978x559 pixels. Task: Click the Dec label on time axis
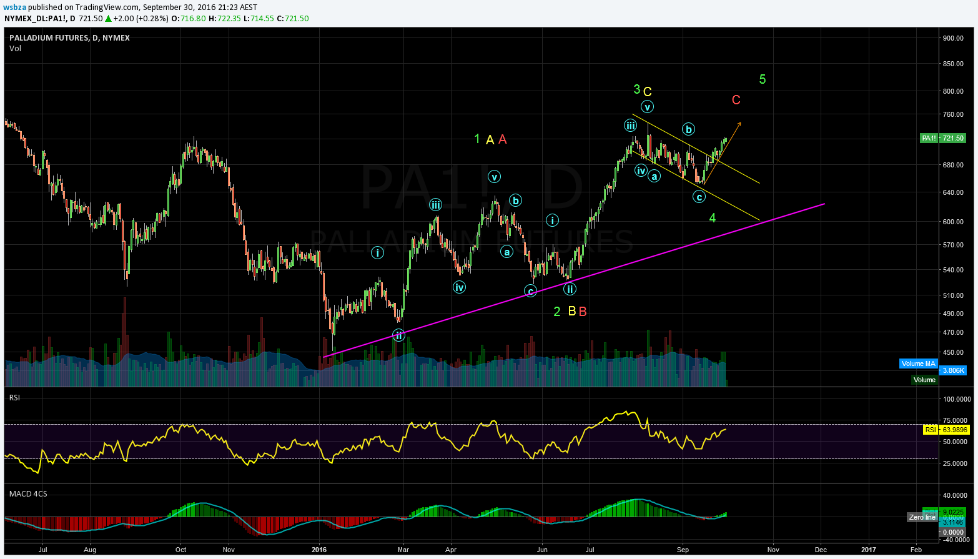click(821, 550)
